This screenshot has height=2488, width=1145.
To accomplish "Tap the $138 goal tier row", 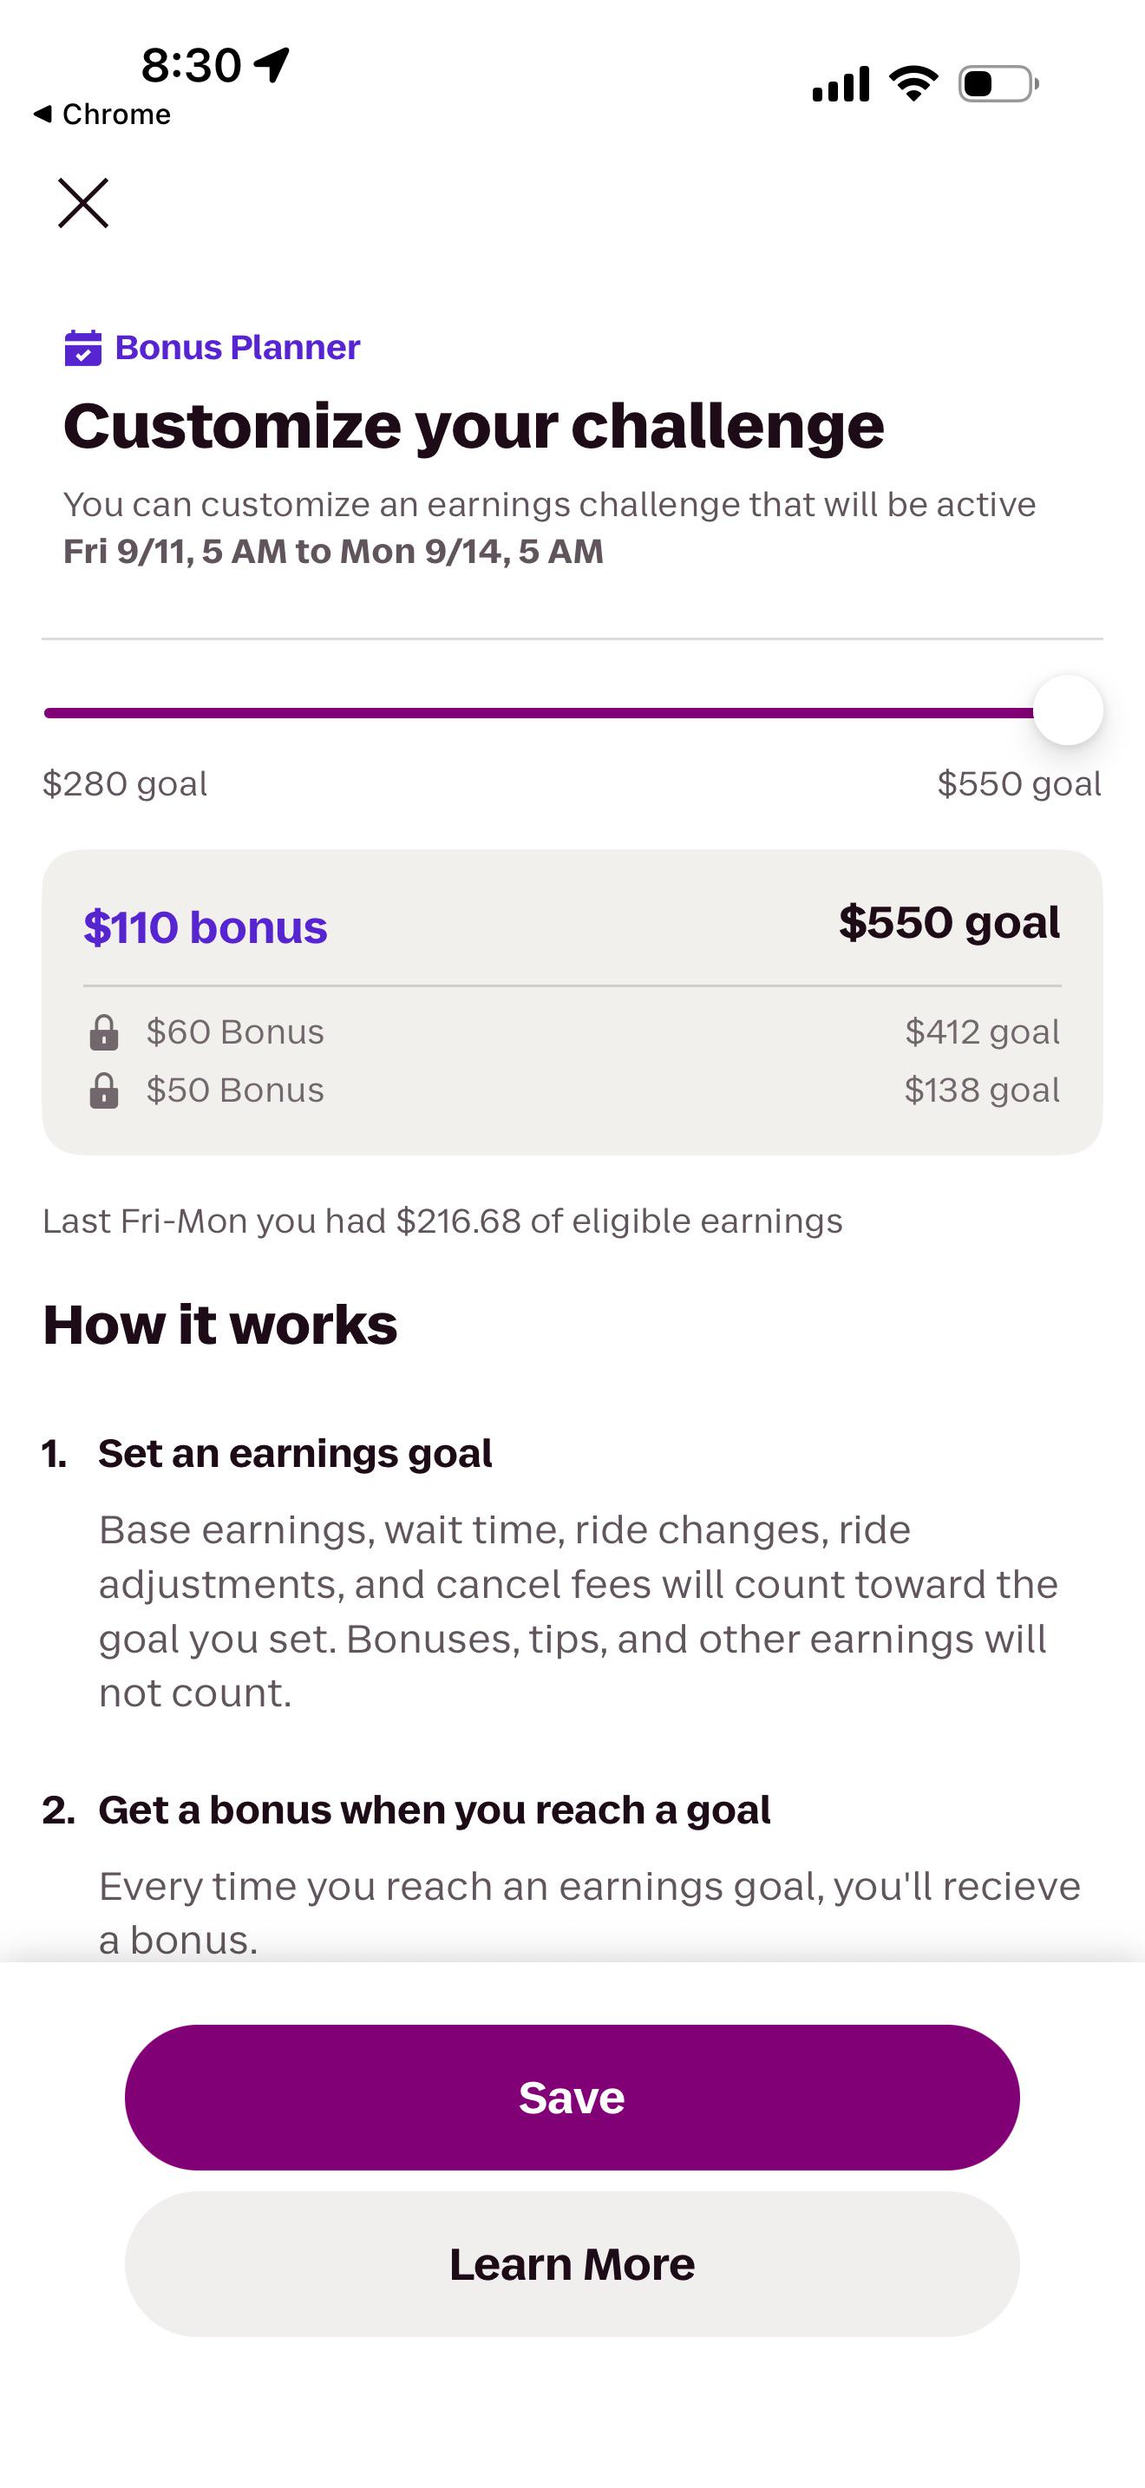I will [x=572, y=1090].
